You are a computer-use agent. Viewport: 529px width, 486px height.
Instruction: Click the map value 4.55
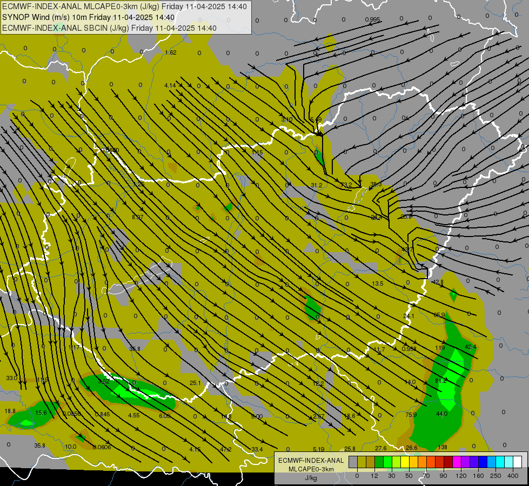pos(133,415)
